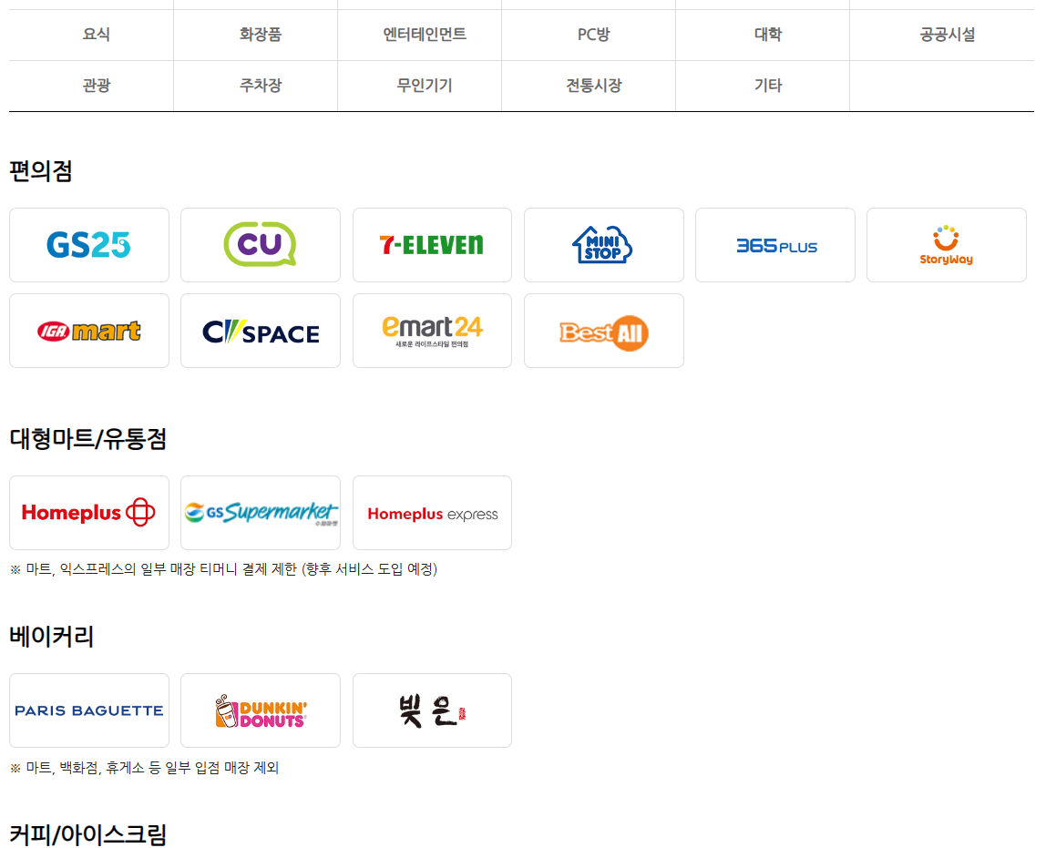The width and height of the screenshot is (1056, 848).
Task: Select the emart24 logo card
Action: click(433, 331)
